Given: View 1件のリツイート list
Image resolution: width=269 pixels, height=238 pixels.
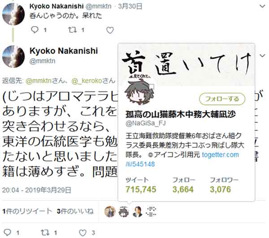Looking at the screenshot, I should pyautogui.click(x=27, y=211).
